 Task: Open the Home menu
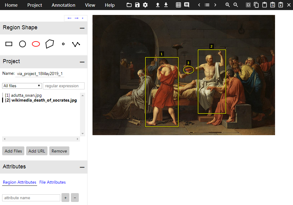click(x=11, y=5)
